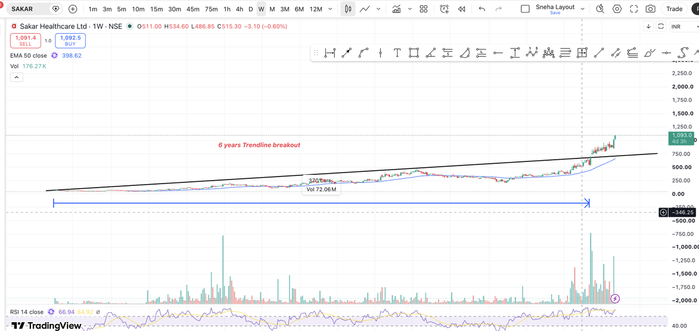Viewport: 699px width, 331px height.
Task: Collapse the indicator legend arrow
Action: pos(16,78)
